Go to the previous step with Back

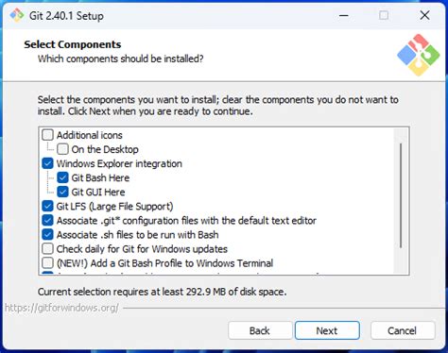pyautogui.click(x=260, y=330)
